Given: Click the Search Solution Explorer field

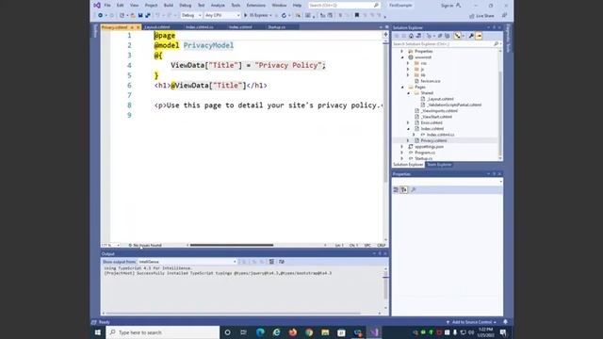Looking at the screenshot, I should [x=443, y=44].
